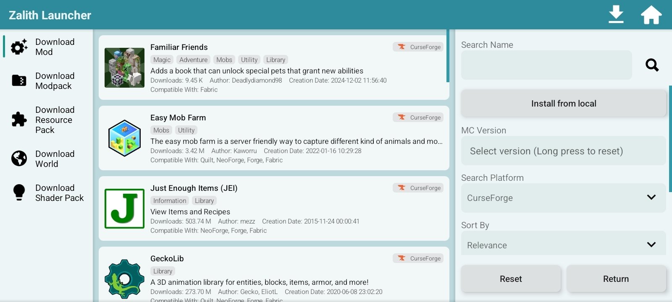Click the Download World globe icon
Screen dimensions: 672x302
19,159
